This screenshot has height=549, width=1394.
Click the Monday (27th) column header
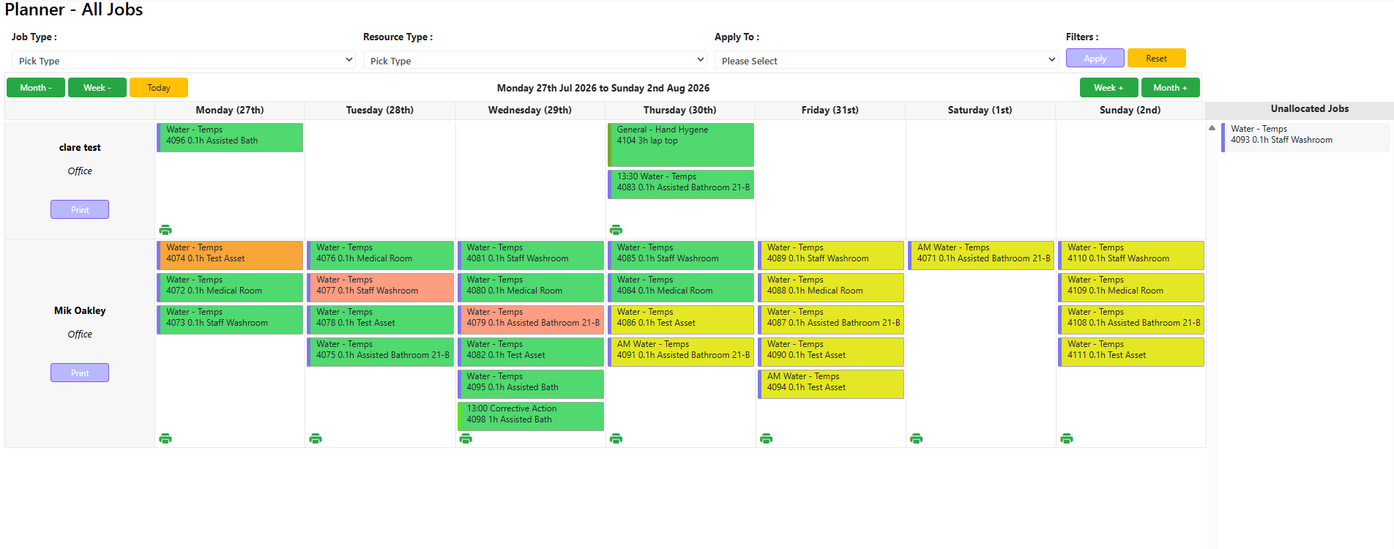click(230, 111)
